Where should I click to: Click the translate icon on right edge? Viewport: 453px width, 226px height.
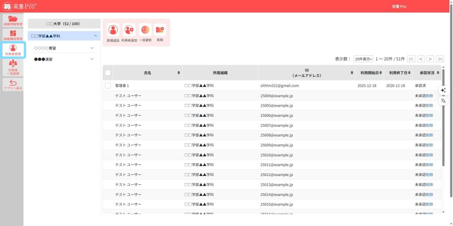(443, 101)
